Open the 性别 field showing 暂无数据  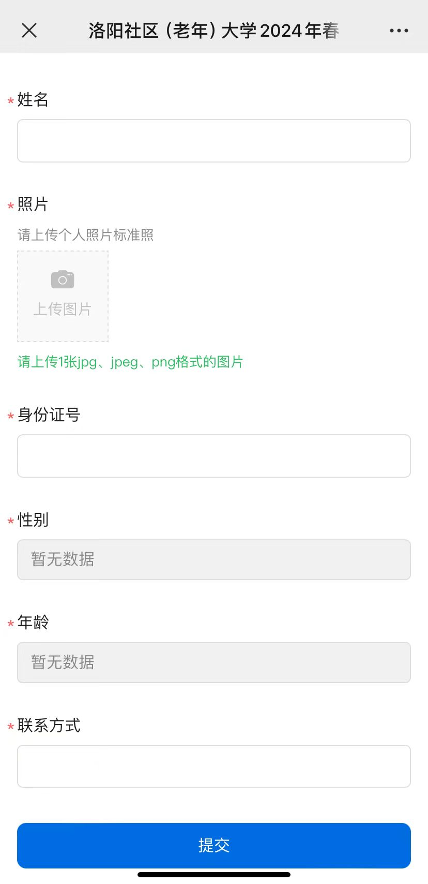pos(214,559)
